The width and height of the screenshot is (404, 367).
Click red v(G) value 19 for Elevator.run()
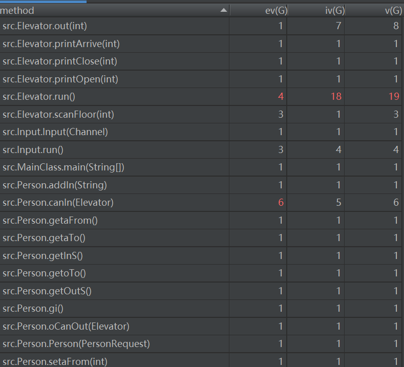coord(394,97)
